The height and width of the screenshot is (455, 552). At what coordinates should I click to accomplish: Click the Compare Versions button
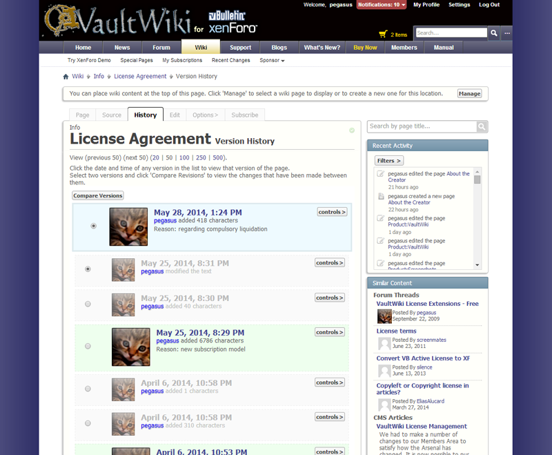tap(98, 196)
